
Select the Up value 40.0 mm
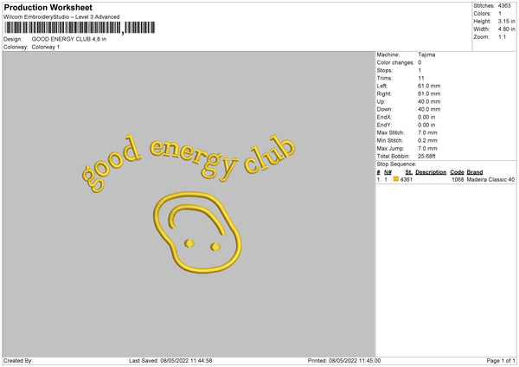tap(429, 101)
